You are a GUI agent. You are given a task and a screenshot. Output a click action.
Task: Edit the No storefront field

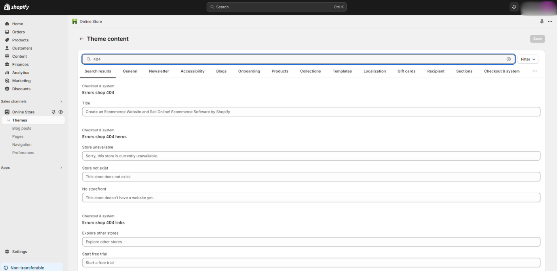pos(311,198)
